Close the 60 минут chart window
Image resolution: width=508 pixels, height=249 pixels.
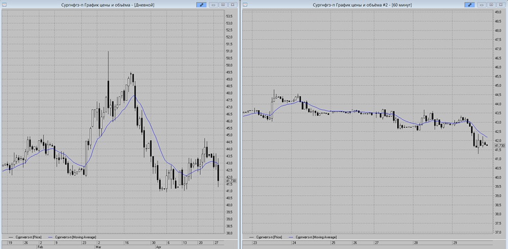click(500, 5)
